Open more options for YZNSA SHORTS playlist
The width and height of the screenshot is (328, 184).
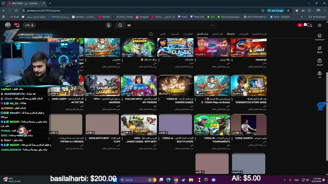tap(232, 138)
